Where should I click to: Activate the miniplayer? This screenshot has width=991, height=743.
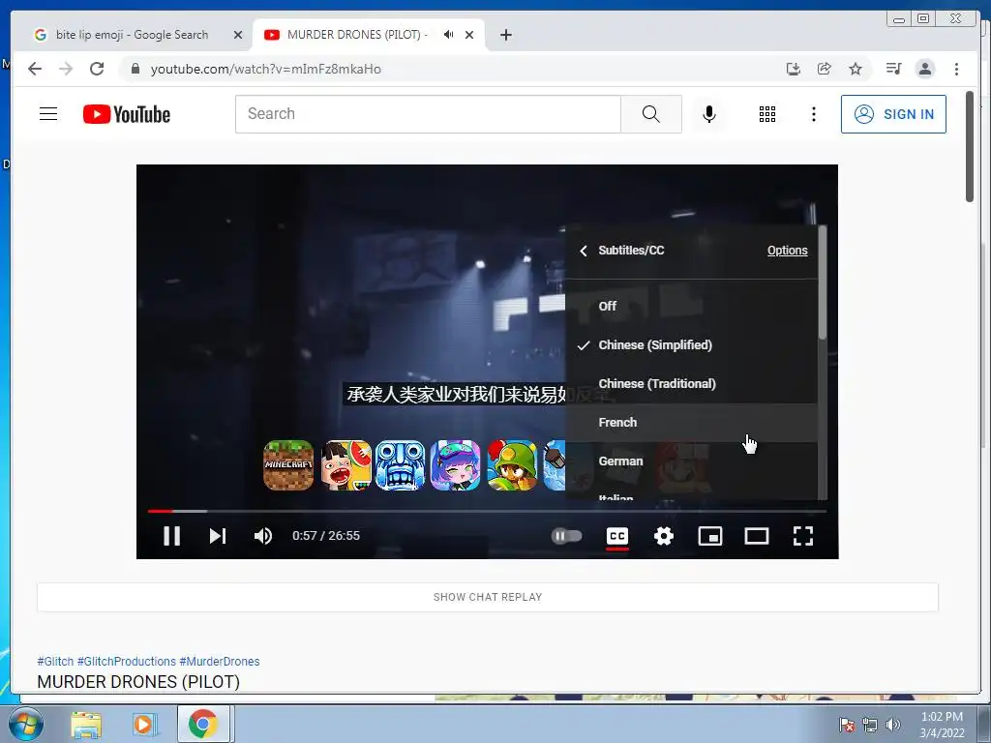point(709,536)
